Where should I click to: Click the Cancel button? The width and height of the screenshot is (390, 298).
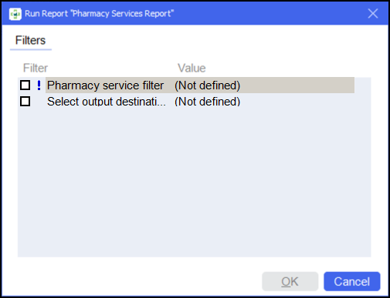(x=351, y=281)
